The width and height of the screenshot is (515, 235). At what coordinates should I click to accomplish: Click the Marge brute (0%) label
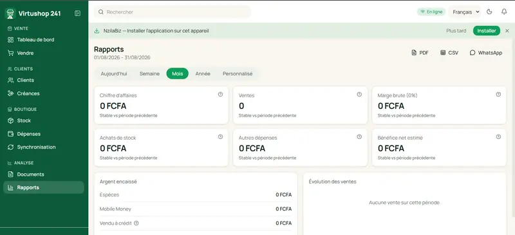pyautogui.click(x=397, y=95)
